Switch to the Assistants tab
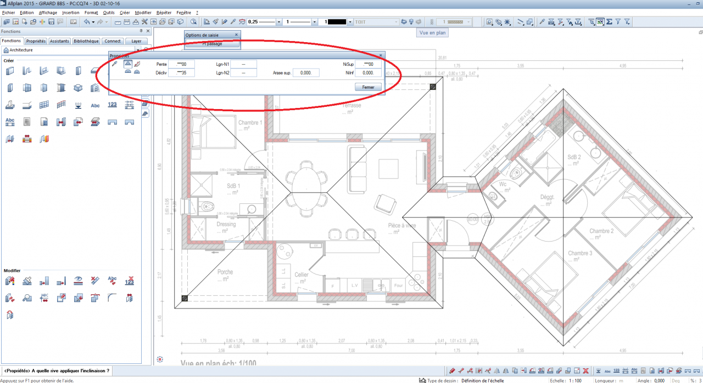 59,41
